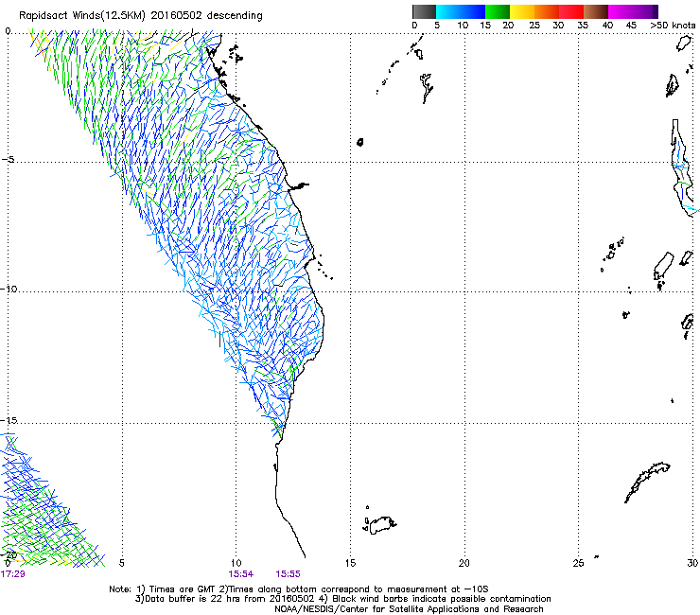Screen dimensions: 700x615
Task: Pick the magenta 40-45 knots color segment
Action: point(621,11)
